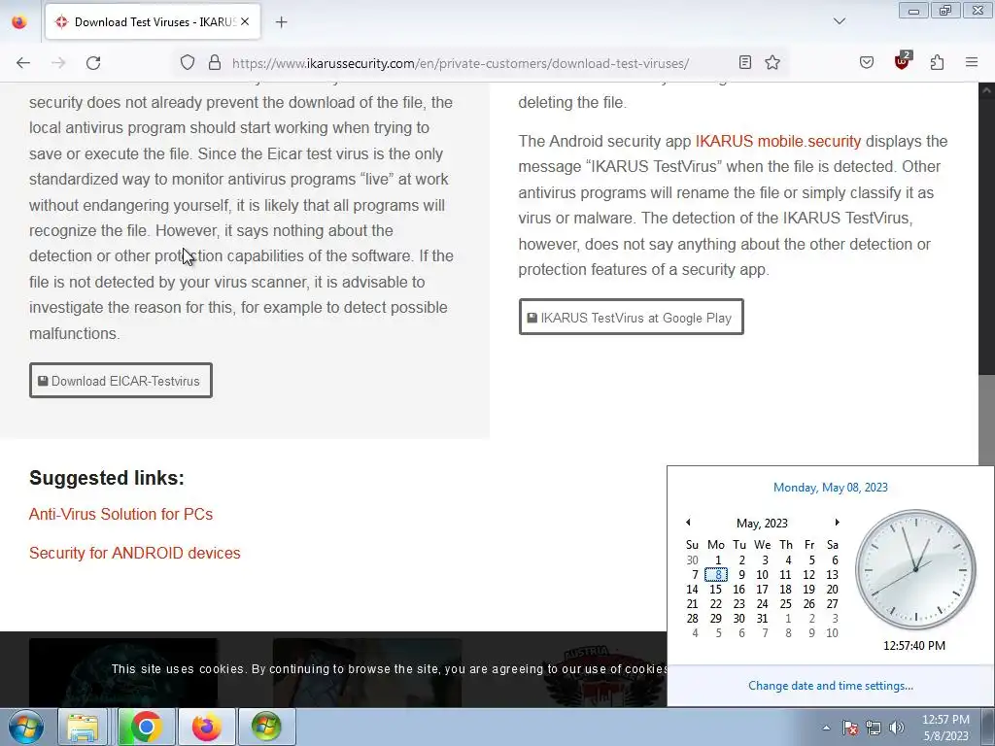Click the May, 2023 month header
Image resolution: width=995 pixels, height=746 pixels.
pyautogui.click(x=762, y=524)
